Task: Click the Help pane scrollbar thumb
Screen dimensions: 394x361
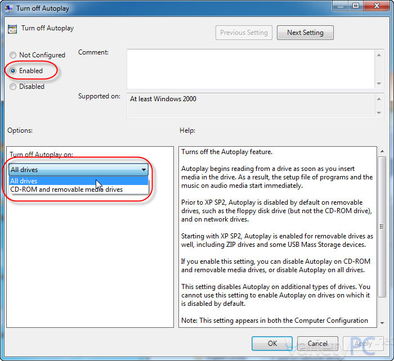Action: point(382,227)
